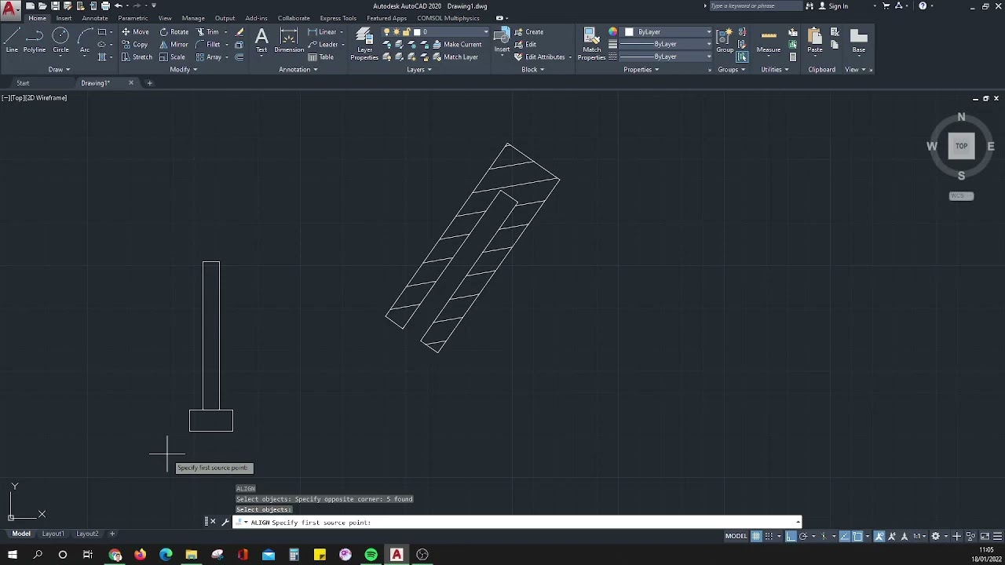Select the Polyline tool
Image resolution: width=1005 pixels, height=565 pixels.
(35, 41)
